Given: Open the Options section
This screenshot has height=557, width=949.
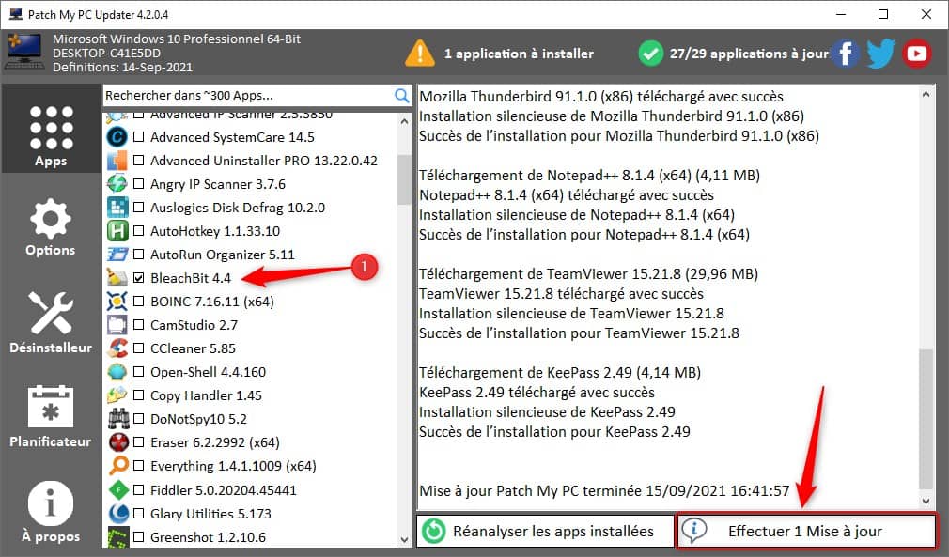Looking at the screenshot, I should pos(51,226).
